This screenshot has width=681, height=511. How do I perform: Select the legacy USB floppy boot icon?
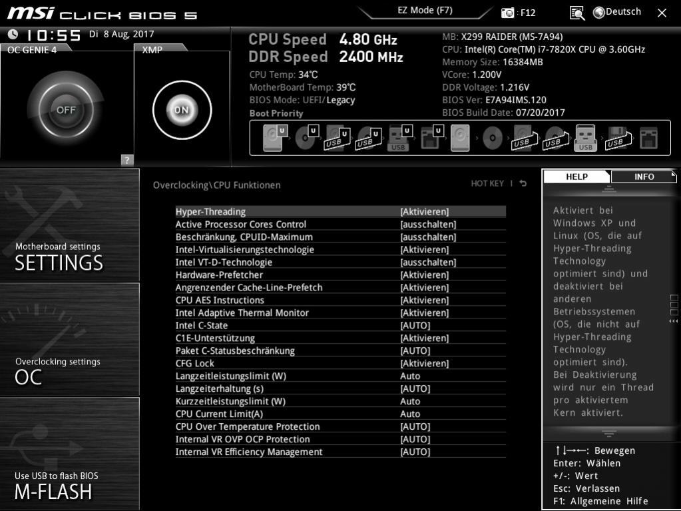[x=618, y=138]
